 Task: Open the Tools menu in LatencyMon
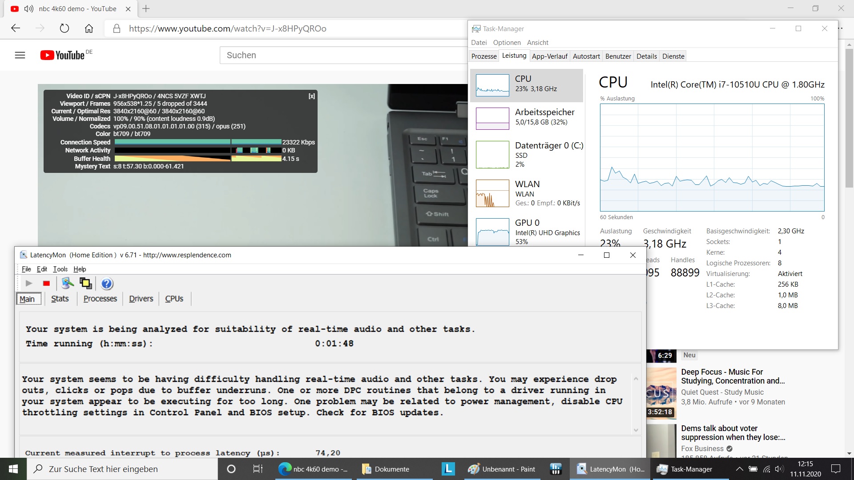[x=60, y=269]
